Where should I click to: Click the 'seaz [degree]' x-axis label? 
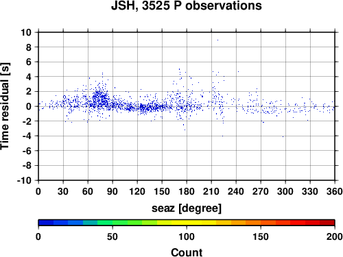(x=187, y=208)
